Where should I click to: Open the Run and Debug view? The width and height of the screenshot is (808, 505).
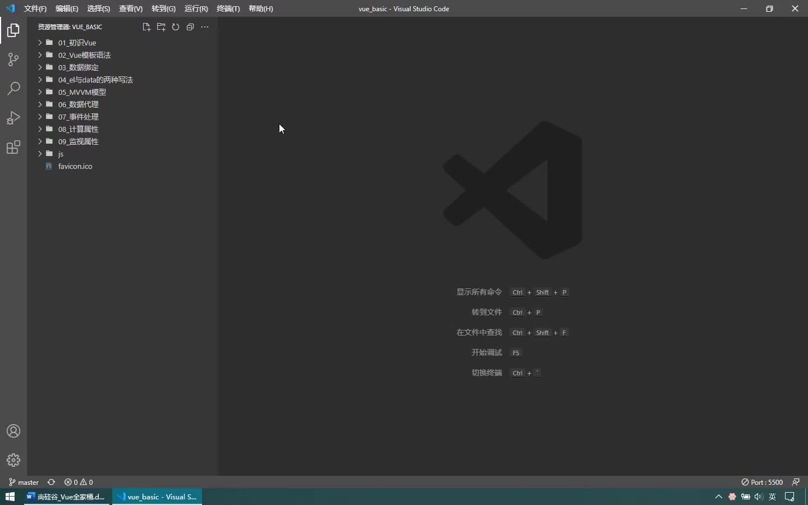[13, 118]
